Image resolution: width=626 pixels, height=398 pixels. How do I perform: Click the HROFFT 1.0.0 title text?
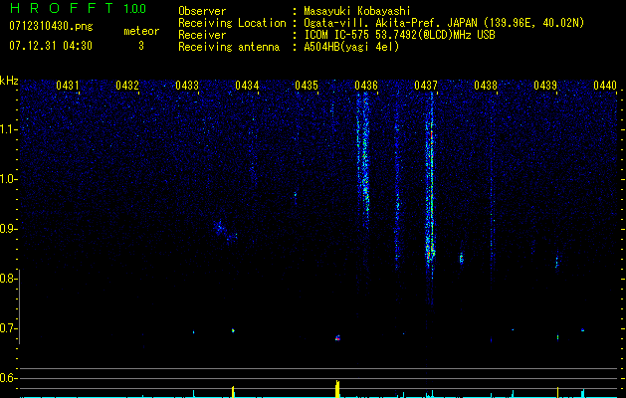tap(78, 8)
